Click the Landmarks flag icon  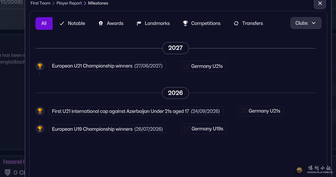(x=139, y=23)
